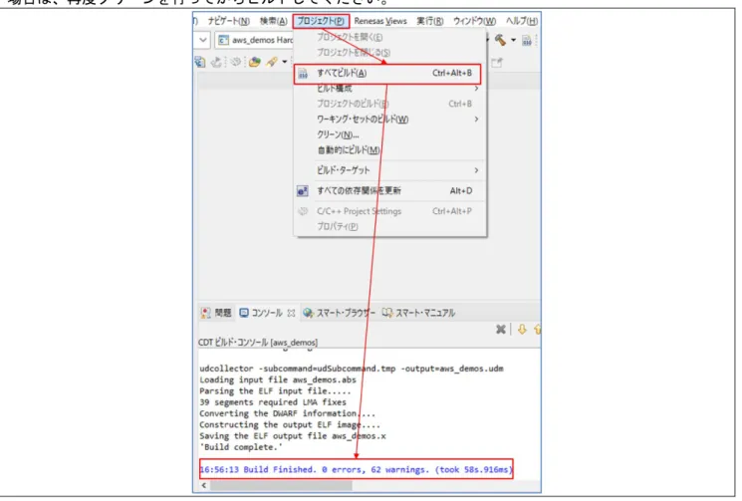This screenshot has width=742, height=501.
Task: Open the ナビゲート(N) menu
Action: click(x=228, y=21)
